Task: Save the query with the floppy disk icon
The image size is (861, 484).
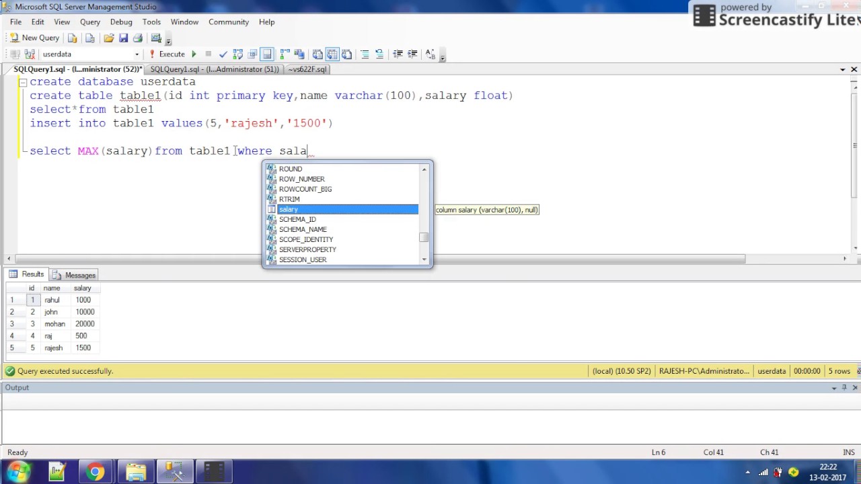Action: (123, 38)
